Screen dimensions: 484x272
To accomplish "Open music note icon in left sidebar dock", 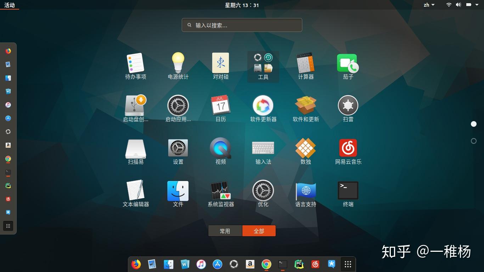I will tap(8, 105).
